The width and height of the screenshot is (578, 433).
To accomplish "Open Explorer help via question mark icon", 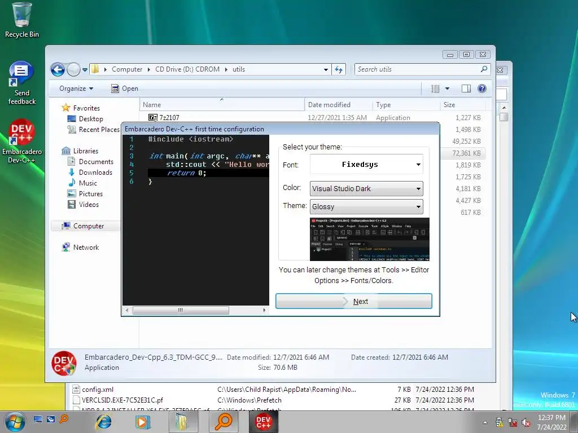I will click(x=482, y=89).
